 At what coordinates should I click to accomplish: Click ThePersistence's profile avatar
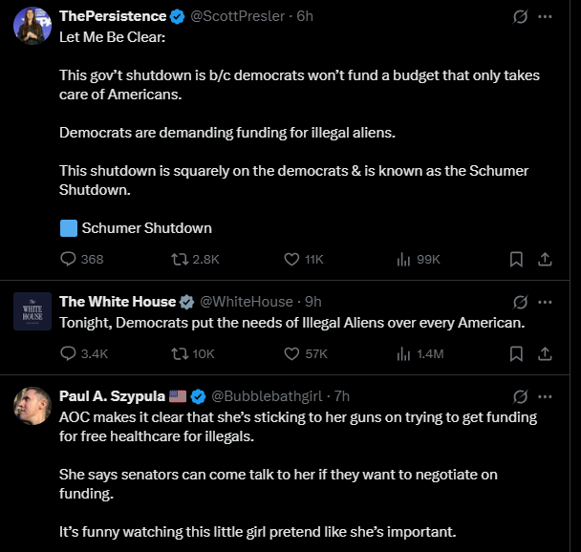pyautogui.click(x=32, y=25)
